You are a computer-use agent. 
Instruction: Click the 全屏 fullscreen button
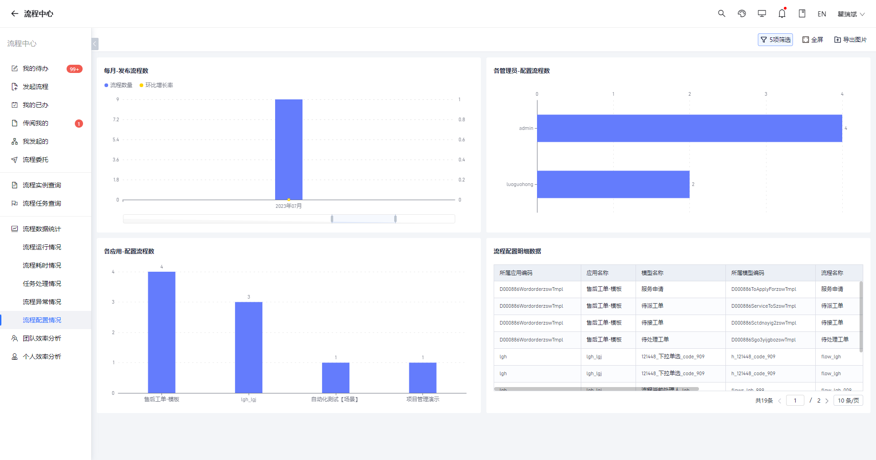813,40
